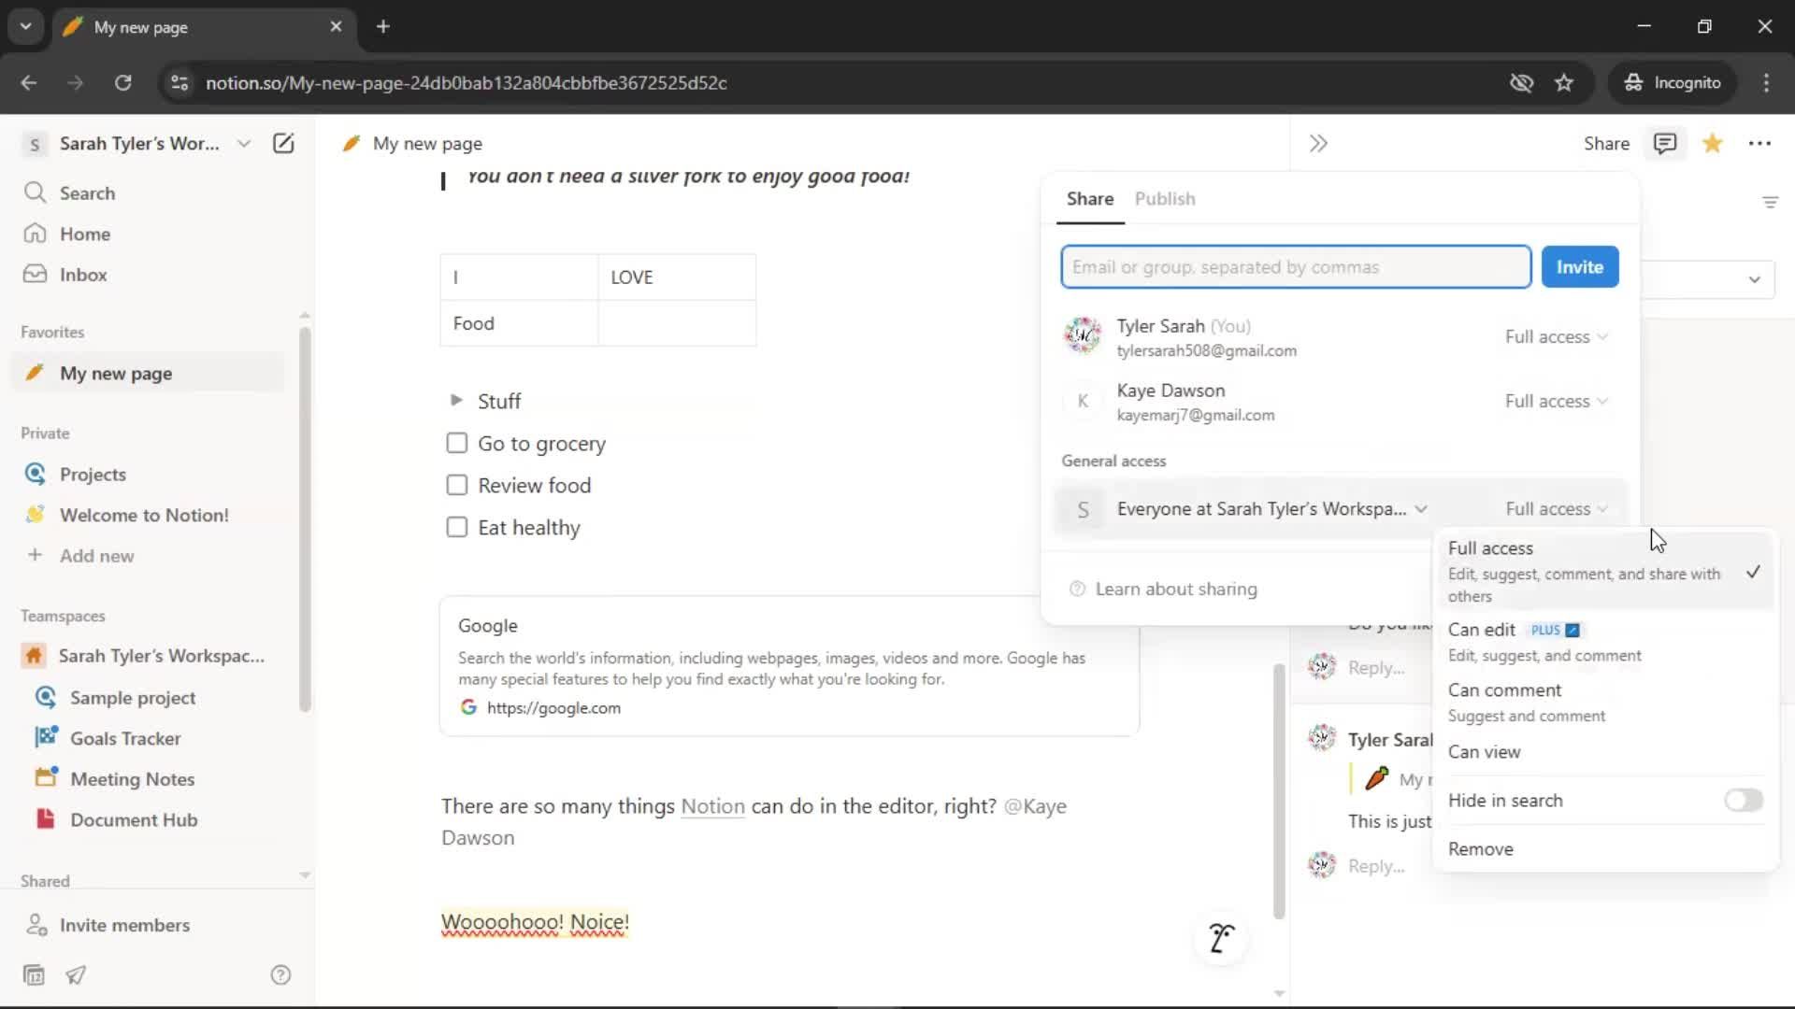Open General access Full access dropdown
Screen dimensions: 1795x1009
[1556, 509]
